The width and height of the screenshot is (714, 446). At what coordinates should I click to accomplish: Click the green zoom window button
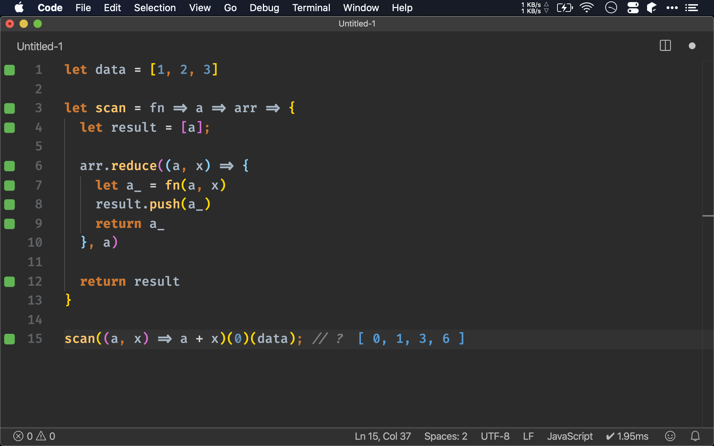38,24
